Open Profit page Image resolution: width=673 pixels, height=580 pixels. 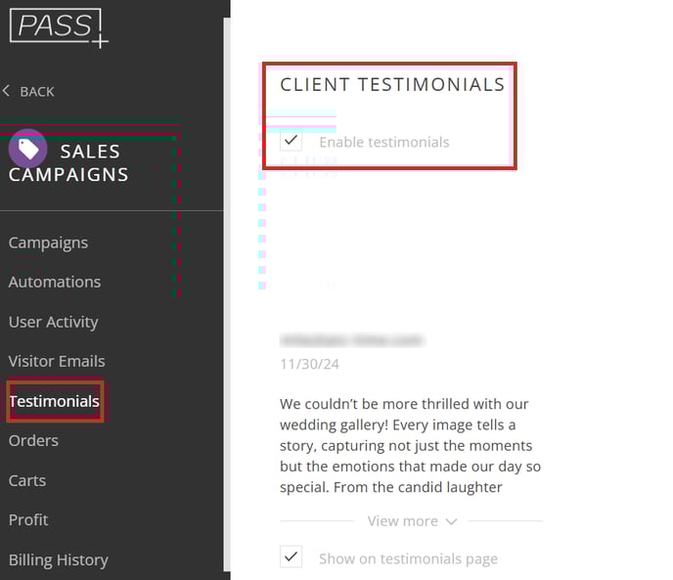tap(28, 520)
